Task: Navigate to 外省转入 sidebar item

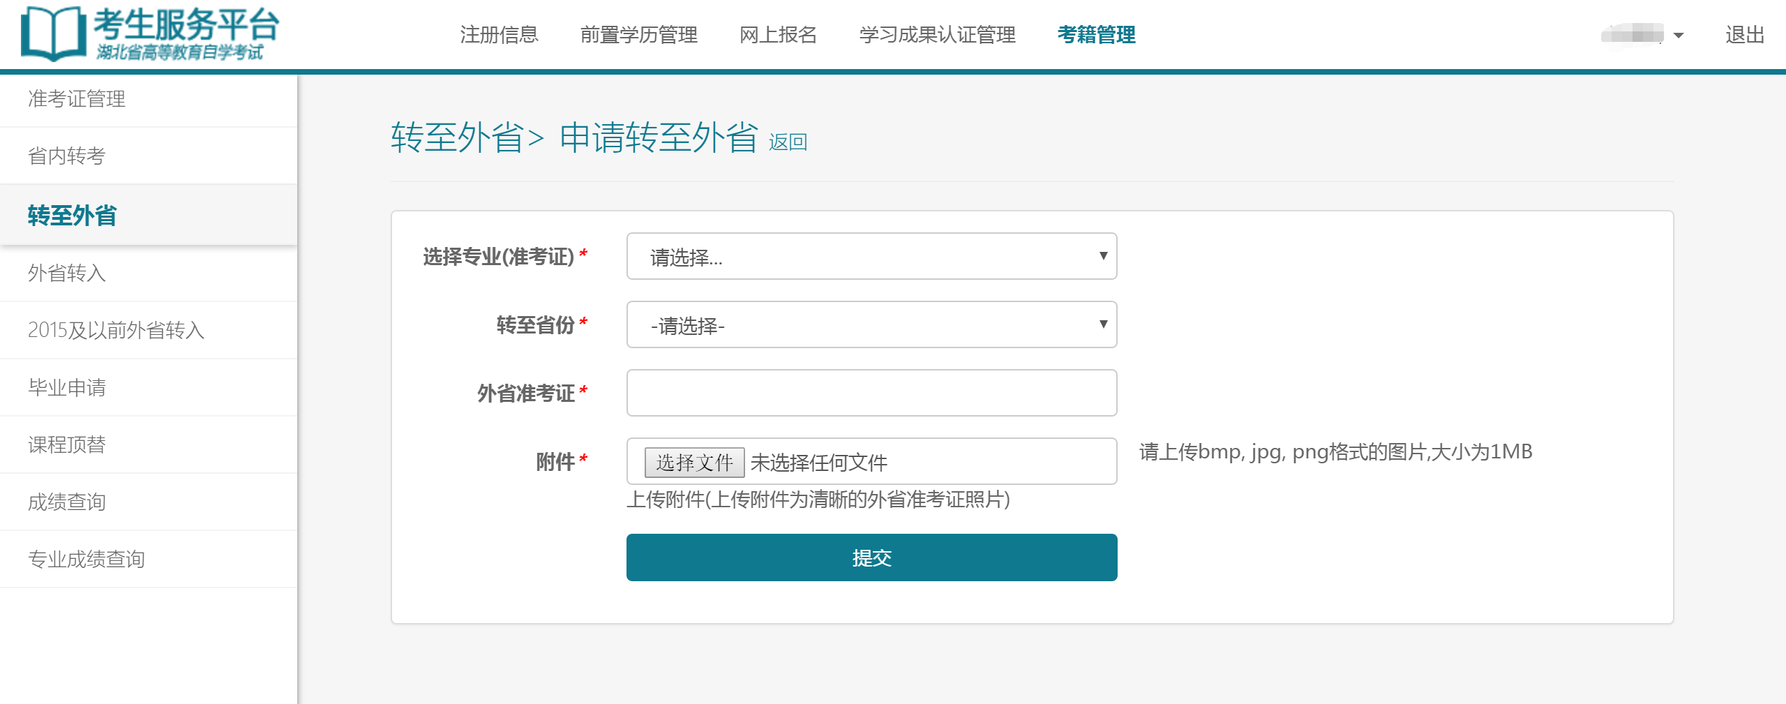Action: tap(67, 274)
